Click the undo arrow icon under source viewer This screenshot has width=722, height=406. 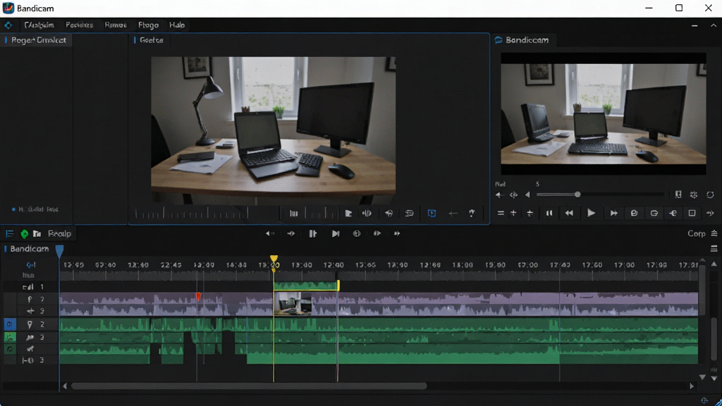click(x=388, y=213)
